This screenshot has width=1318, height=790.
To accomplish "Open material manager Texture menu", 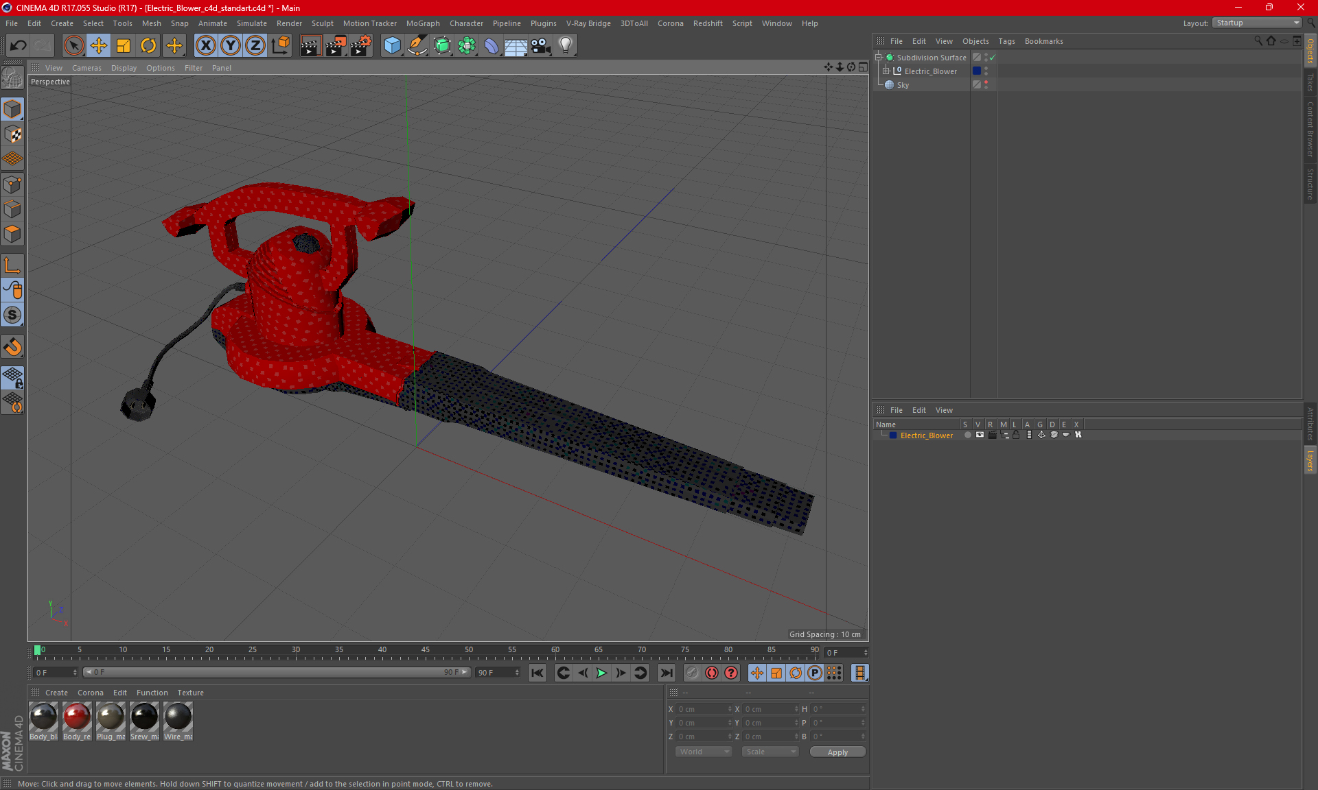I will 190,693.
